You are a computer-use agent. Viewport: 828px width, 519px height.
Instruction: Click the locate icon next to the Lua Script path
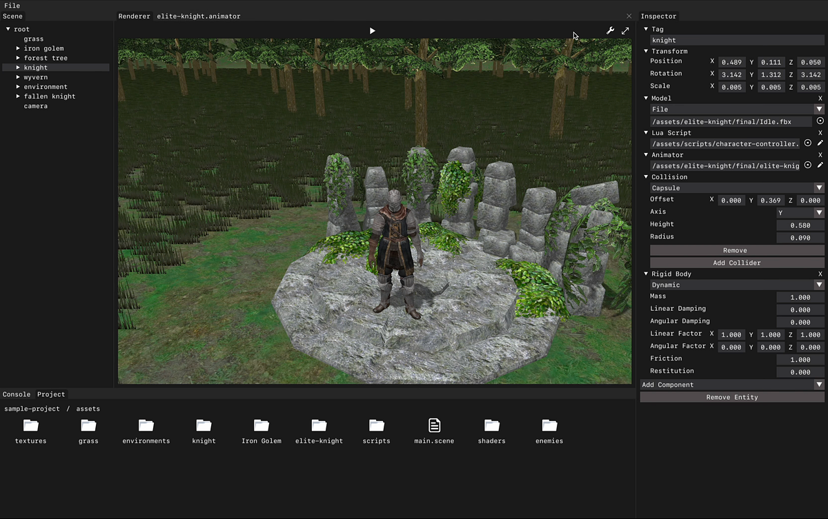[807, 143]
